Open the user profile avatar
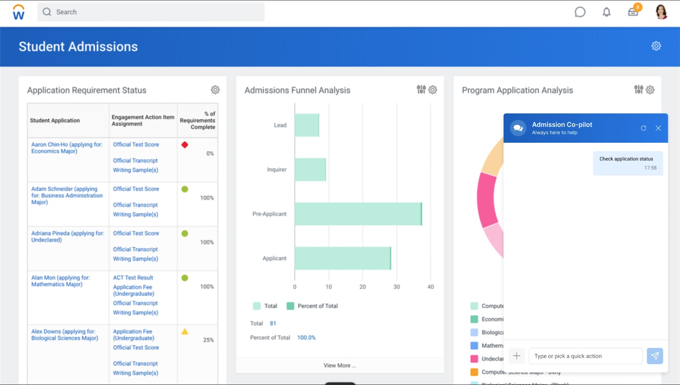The width and height of the screenshot is (680, 385). click(661, 12)
